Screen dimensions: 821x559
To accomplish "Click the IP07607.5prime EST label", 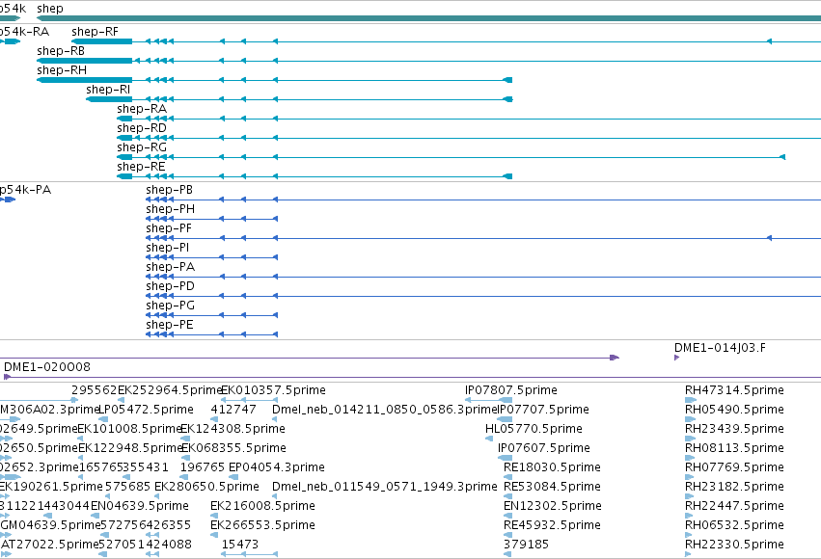I will click(x=544, y=449).
